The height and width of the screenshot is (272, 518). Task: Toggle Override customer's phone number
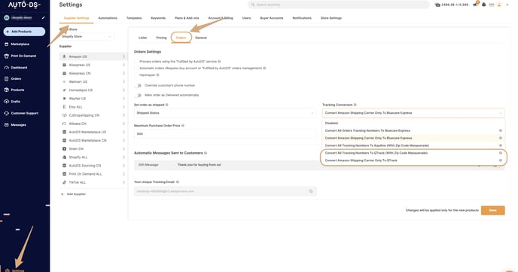click(138, 86)
